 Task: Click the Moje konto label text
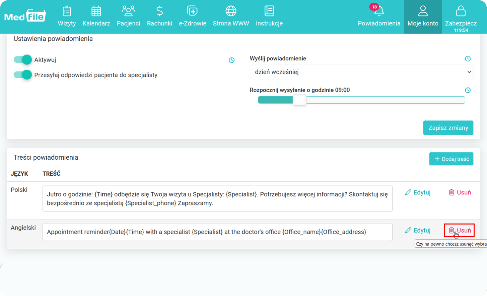click(x=423, y=23)
